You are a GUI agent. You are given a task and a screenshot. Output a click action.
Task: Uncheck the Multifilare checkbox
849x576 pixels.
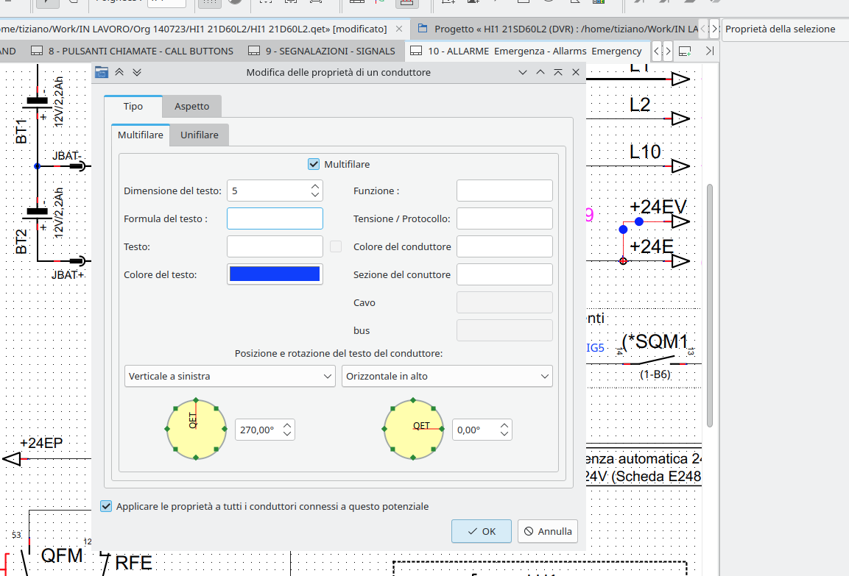(x=314, y=164)
